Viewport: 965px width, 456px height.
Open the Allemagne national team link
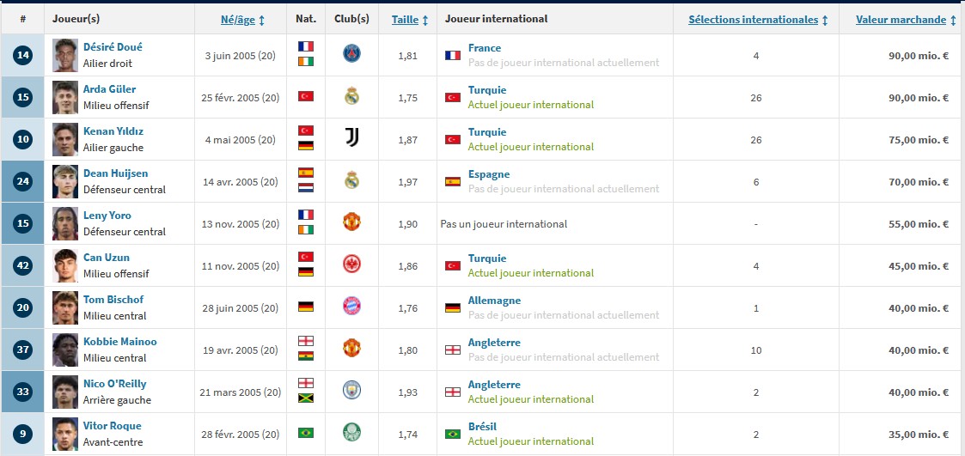coord(494,301)
